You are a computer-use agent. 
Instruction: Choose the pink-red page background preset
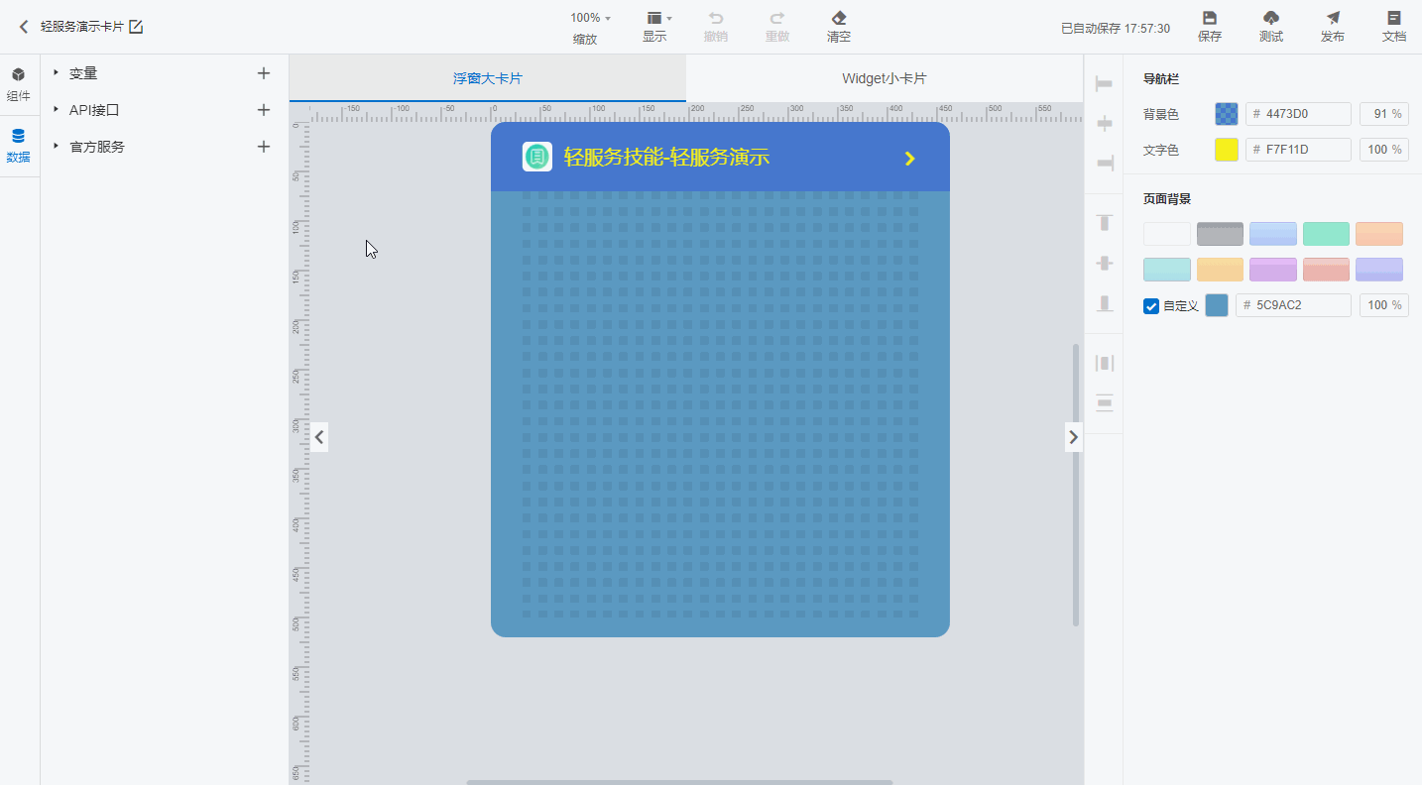coord(1326,270)
